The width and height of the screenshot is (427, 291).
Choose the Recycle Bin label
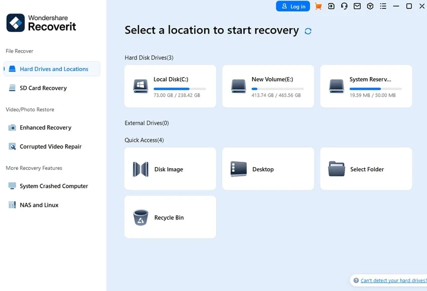click(169, 218)
